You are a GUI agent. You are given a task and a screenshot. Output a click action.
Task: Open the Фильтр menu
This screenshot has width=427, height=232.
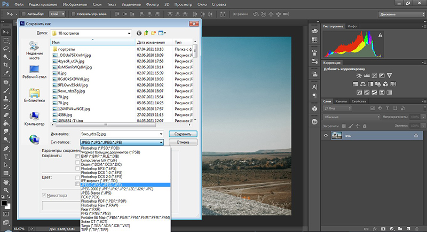point(152,4)
